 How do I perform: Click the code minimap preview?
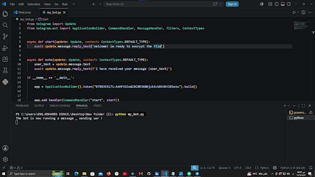(302, 25)
